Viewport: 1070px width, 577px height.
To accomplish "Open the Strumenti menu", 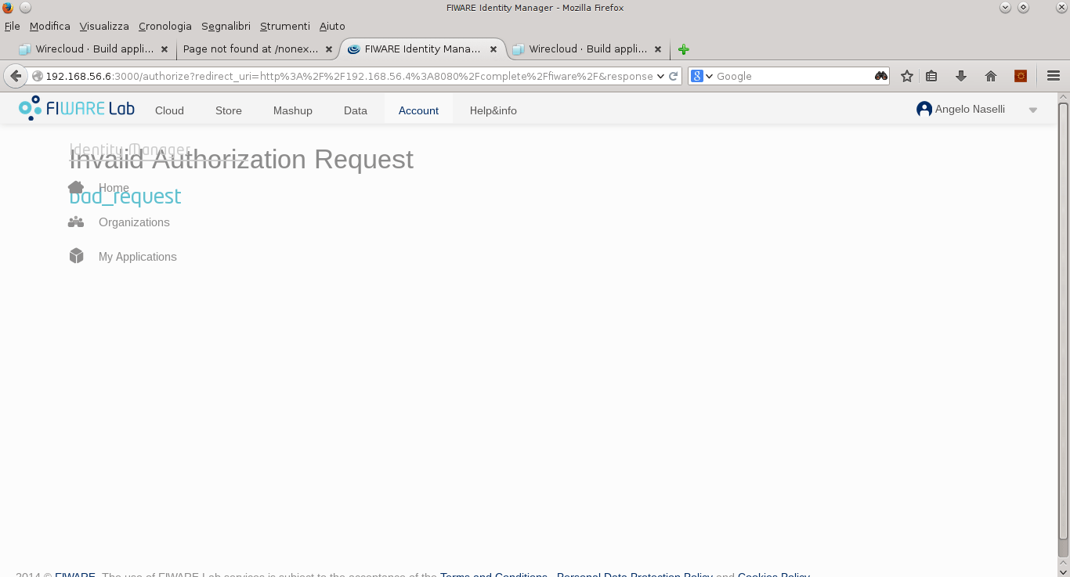I will [285, 26].
